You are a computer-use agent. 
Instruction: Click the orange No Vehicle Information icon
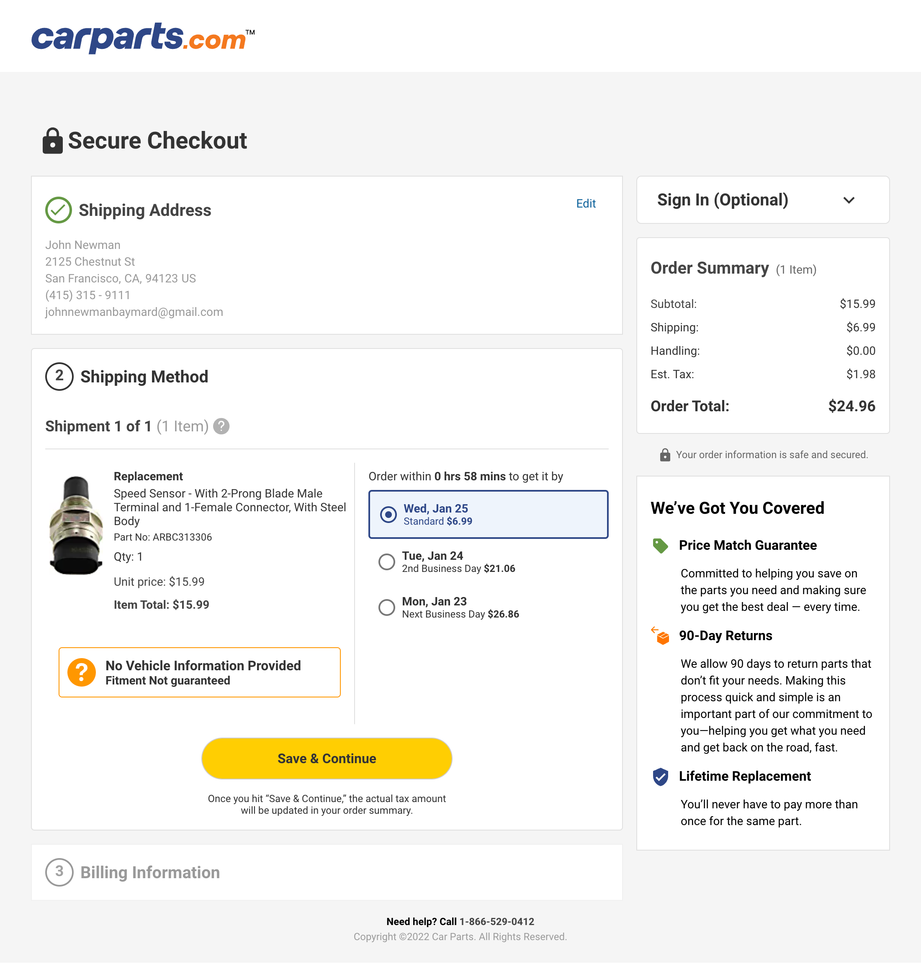(x=82, y=672)
